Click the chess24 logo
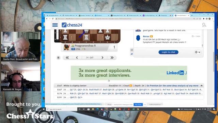Screen dimensions: 218x123 coord(72,25)
